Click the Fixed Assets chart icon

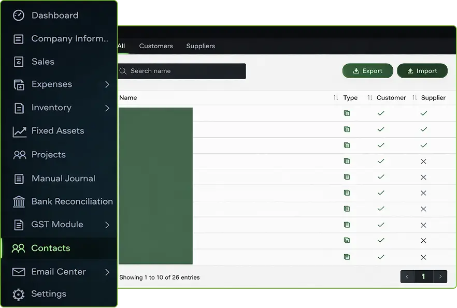click(x=19, y=131)
